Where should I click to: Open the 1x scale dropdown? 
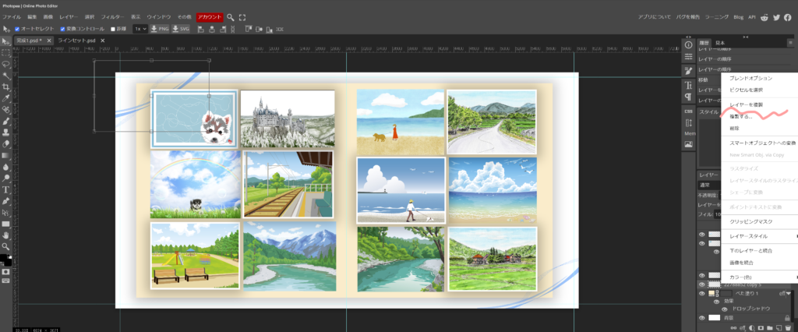pos(140,29)
